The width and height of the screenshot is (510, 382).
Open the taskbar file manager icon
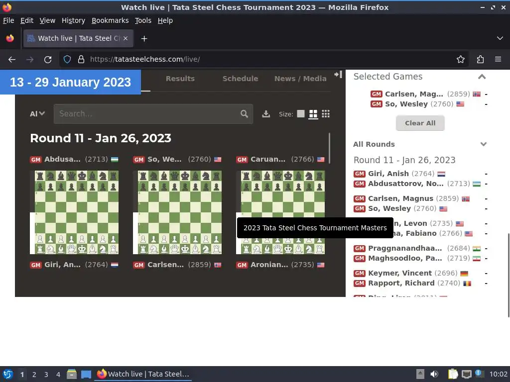[72, 374]
